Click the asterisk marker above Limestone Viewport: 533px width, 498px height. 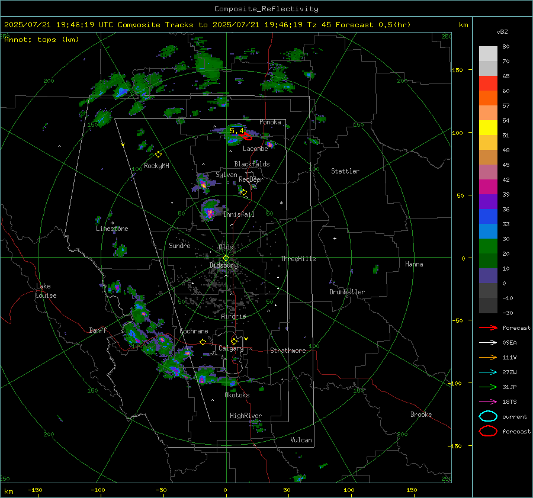click(112, 223)
